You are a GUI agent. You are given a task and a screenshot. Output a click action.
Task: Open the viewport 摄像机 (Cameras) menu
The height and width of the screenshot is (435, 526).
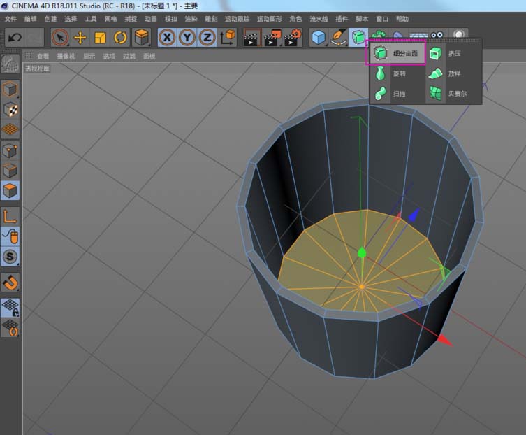coord(66,56)
